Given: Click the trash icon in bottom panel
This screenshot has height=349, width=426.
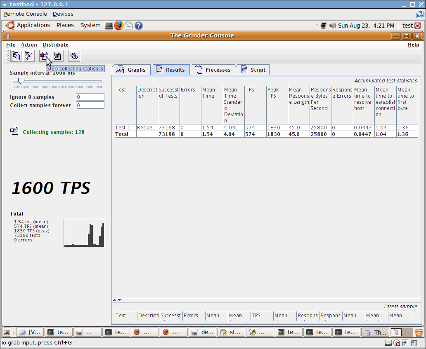Looking at the screenshot, I should 419,332.
